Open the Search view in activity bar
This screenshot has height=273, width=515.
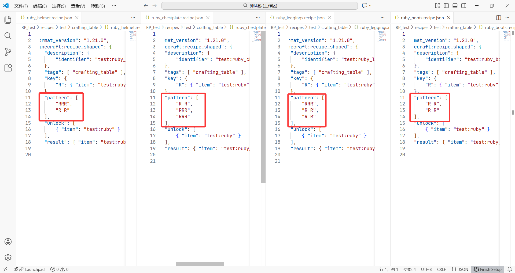[x=8, y=36]
